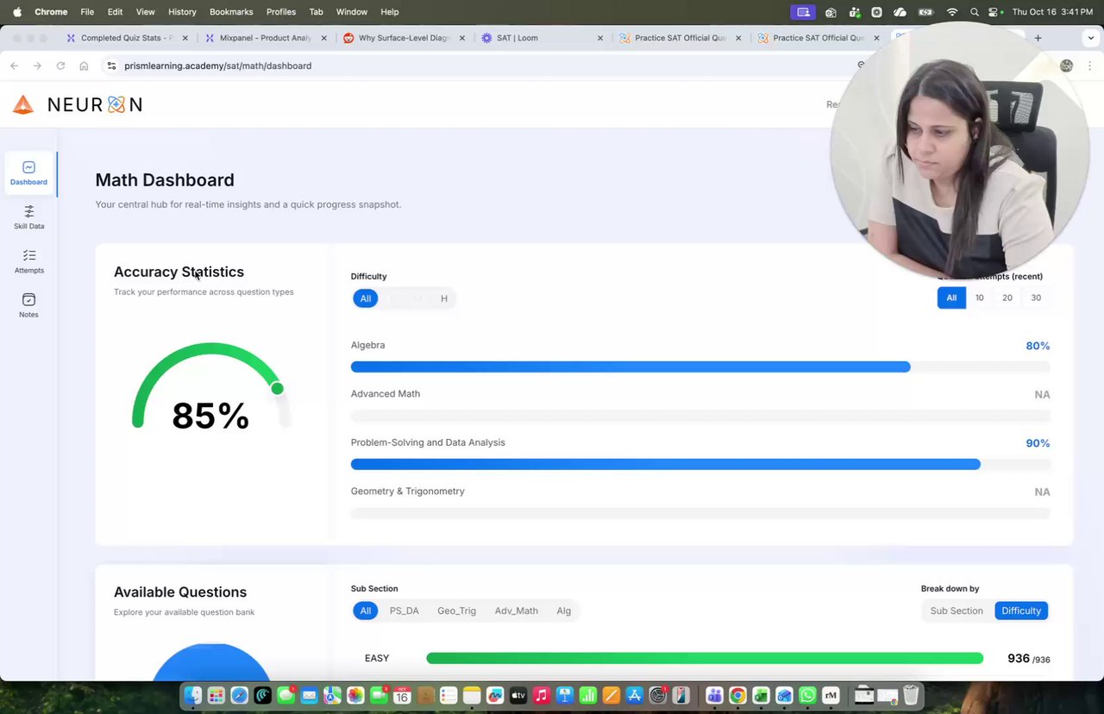Open the Dashboard sidebar icon
This screenshot has width=1104, height=714.
(28, 173)
